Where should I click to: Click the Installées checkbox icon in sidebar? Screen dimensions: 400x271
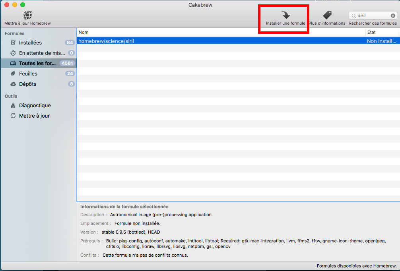[13, 43]
